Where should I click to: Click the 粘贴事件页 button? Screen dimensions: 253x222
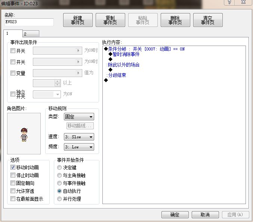tap(143, 20)
